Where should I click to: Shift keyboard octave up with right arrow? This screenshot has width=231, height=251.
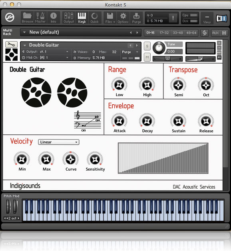[18, 218]
